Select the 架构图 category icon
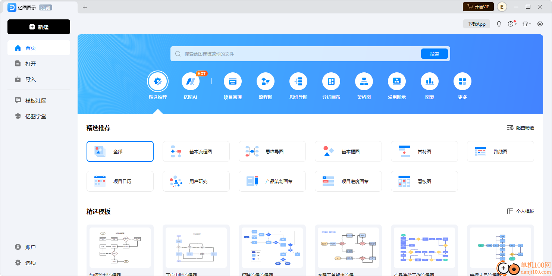Image resolution: width=552 pixels, height=276 pixels. pos(364,81)
